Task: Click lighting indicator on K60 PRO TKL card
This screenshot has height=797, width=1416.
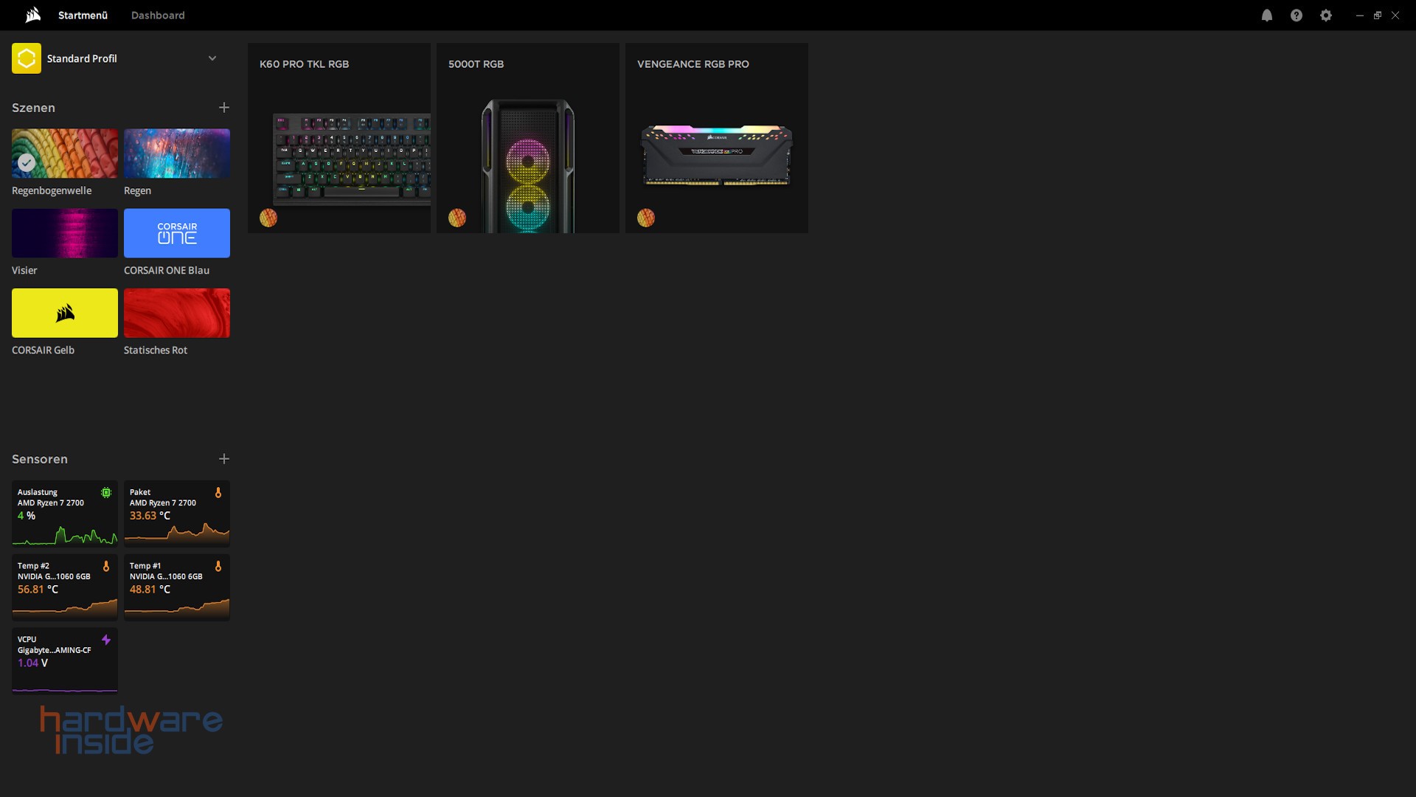Action: click(268, 218)
